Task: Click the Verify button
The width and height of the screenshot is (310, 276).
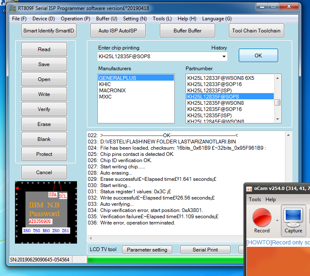Action: (x=44, y=109)
